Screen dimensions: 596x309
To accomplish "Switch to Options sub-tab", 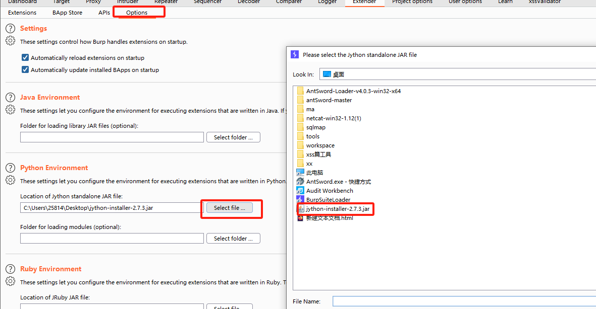I will (x=137, y=13).
